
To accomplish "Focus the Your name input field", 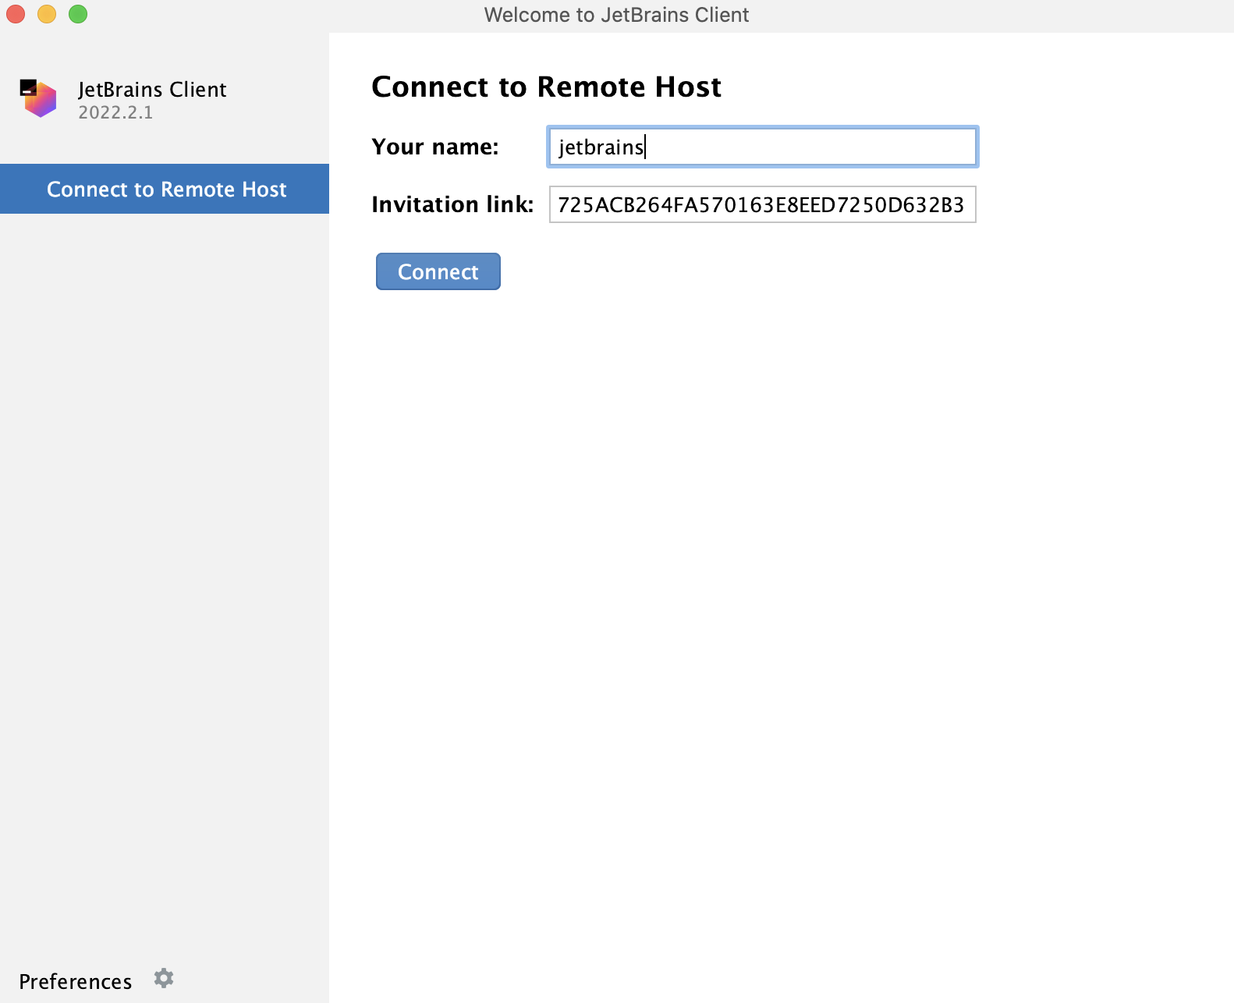I will pos(762,147).
